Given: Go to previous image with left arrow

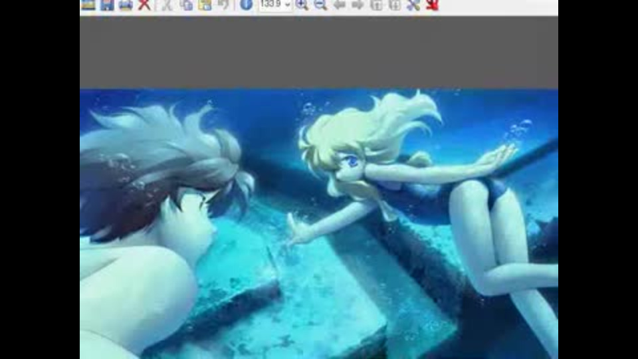Looking at the screenshot, I should pos(339,5).
